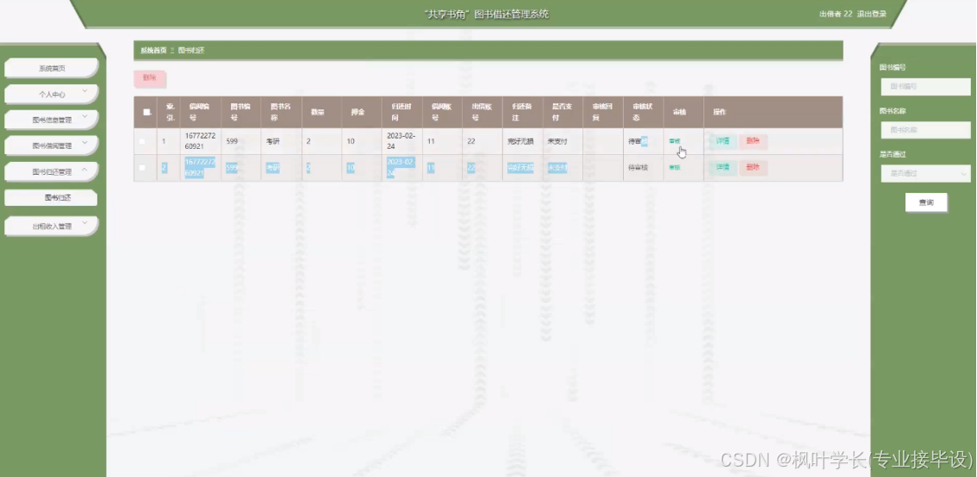977x477 pixels.
Task: Click 退出登录 to log out
Action: point(872,15)
